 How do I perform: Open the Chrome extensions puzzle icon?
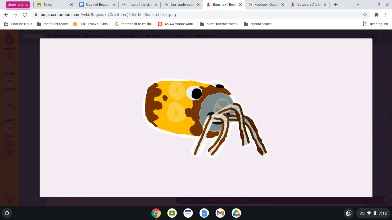click(377, 15)
